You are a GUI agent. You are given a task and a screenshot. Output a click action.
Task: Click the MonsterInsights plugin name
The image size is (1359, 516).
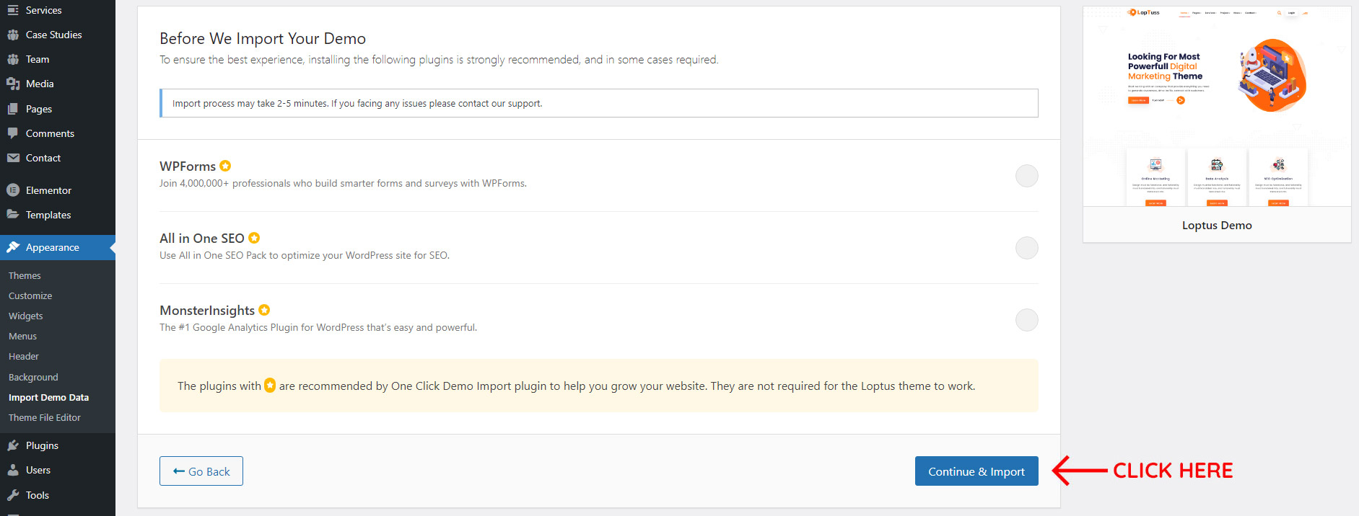tap(207, 310)
